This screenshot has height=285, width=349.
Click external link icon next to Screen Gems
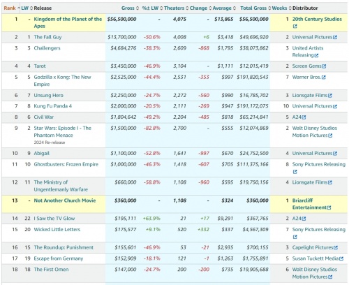[324, 66]
